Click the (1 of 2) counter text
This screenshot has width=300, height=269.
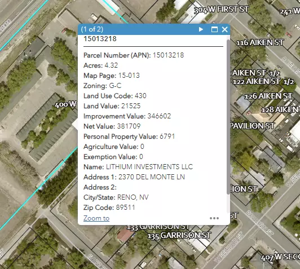92,29
